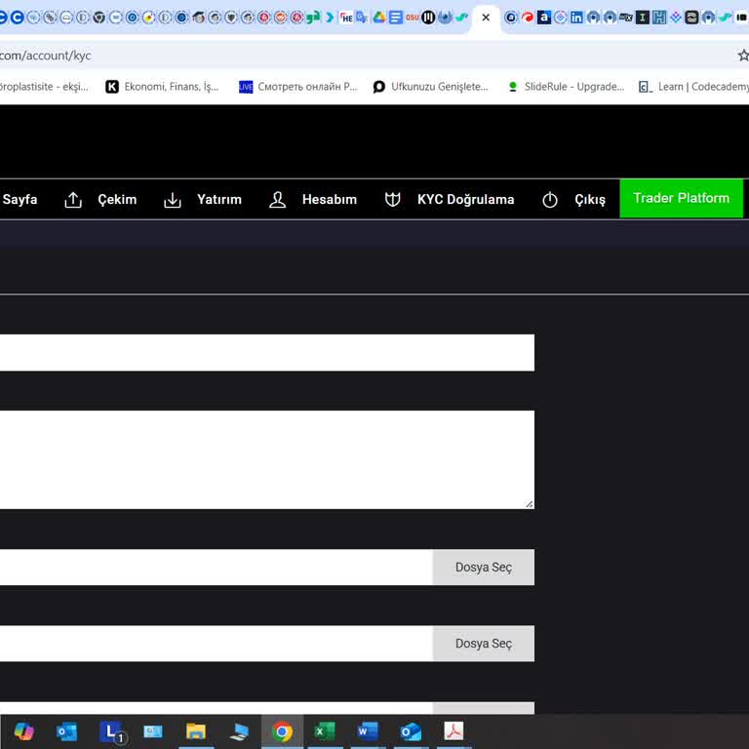Open the SlideRule - Upgrade bookmark
Viewport: 749px width, 749px height.
[x=567, y=87]
